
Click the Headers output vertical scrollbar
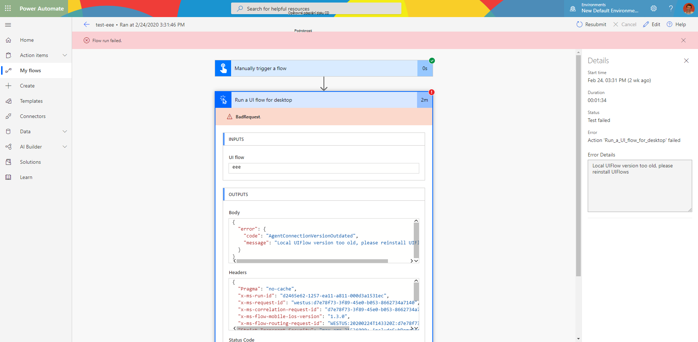click(x=416, y=292)
